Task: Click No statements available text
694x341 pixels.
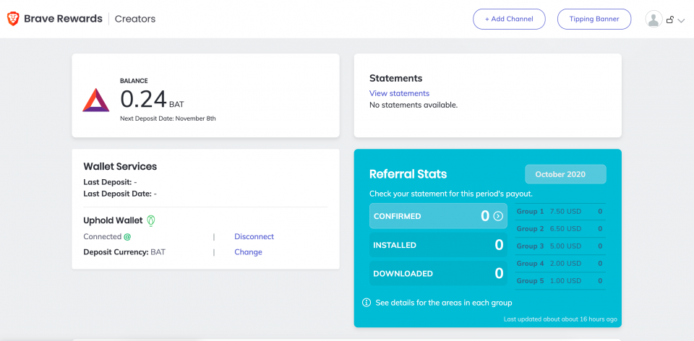Action: 414,105
